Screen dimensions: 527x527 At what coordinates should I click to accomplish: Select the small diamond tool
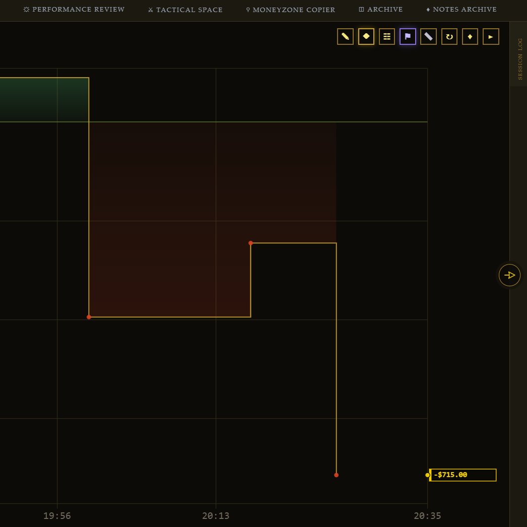pyautogui.click(x=470, y=37)
